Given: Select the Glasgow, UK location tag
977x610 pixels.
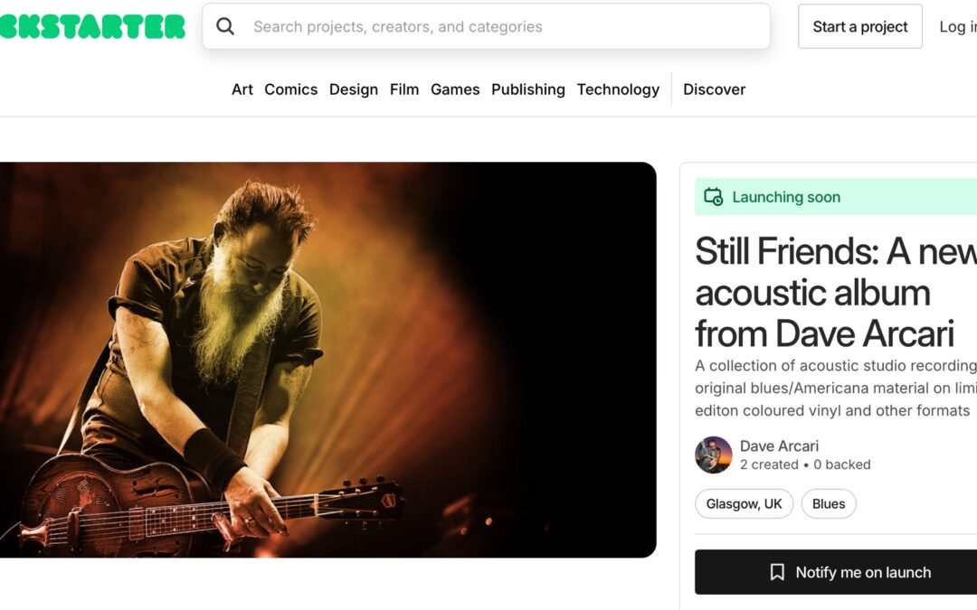Looking at the screenshot, I should tap(744, 503).
